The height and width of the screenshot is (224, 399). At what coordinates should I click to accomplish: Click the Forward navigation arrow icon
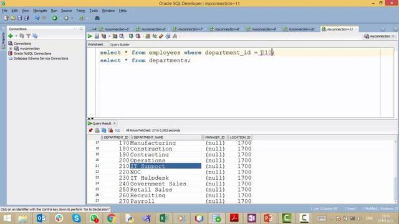[x=67, y=18]
